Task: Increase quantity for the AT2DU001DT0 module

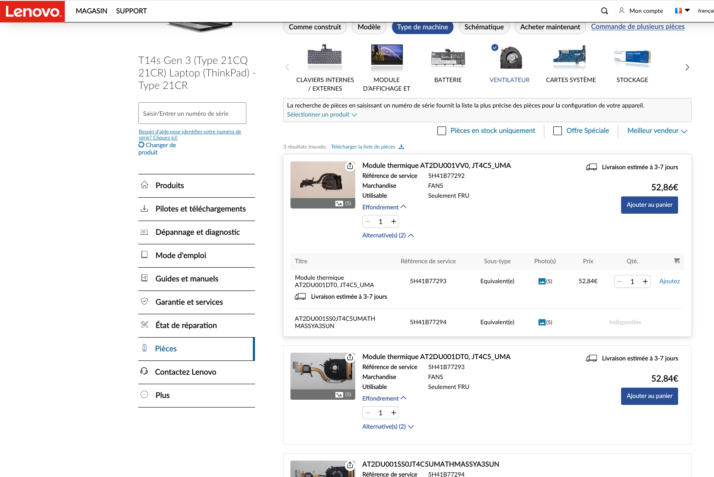Action: (393, 413)
